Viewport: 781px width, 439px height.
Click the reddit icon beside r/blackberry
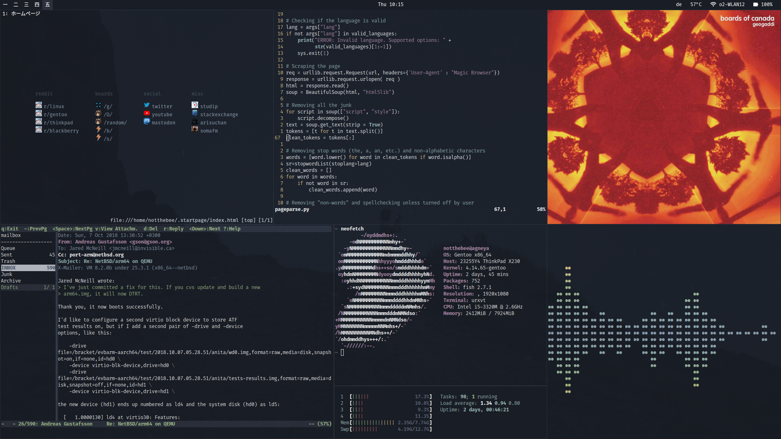[39, 130]
